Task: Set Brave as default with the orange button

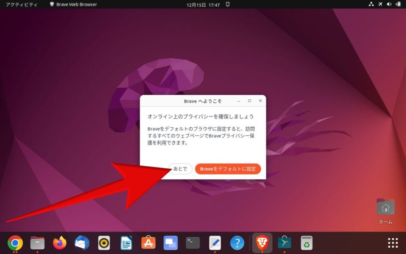Action: [x=228, y=169]
